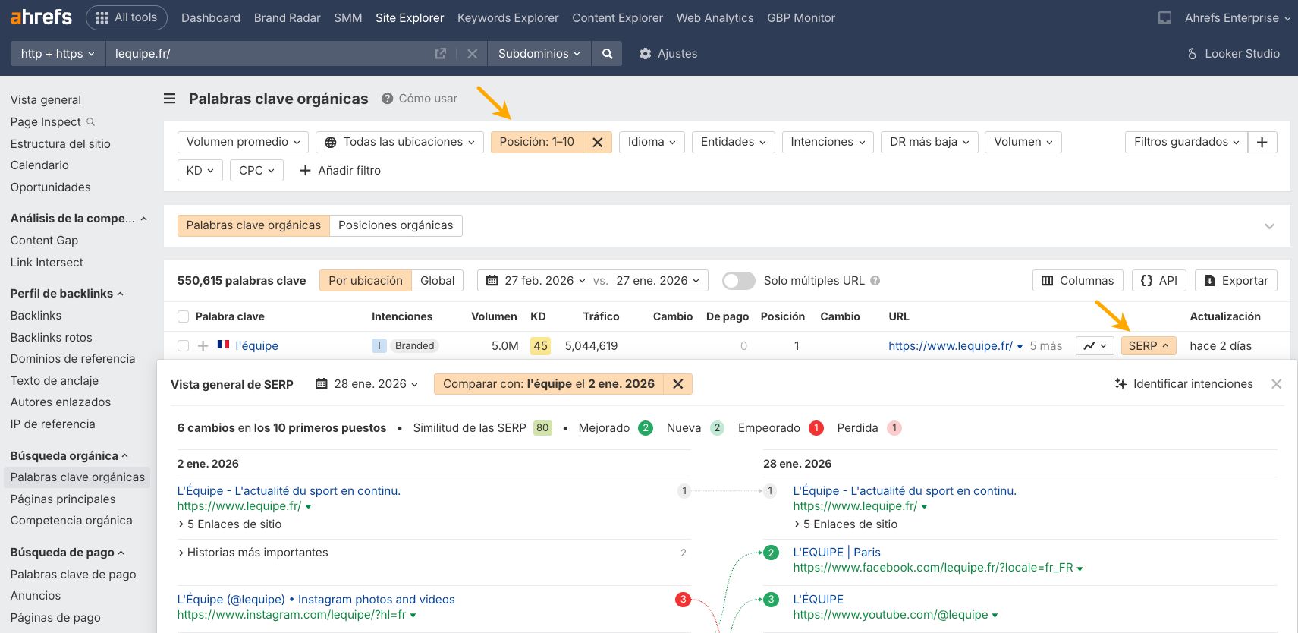The height and width of the screenshot is (633, 1298).
Task: Expand 5 Enlaces de sitio on left
Action: (230, 524)
